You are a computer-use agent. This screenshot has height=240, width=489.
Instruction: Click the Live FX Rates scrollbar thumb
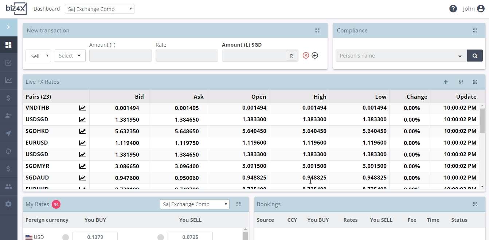pos(482,121)
